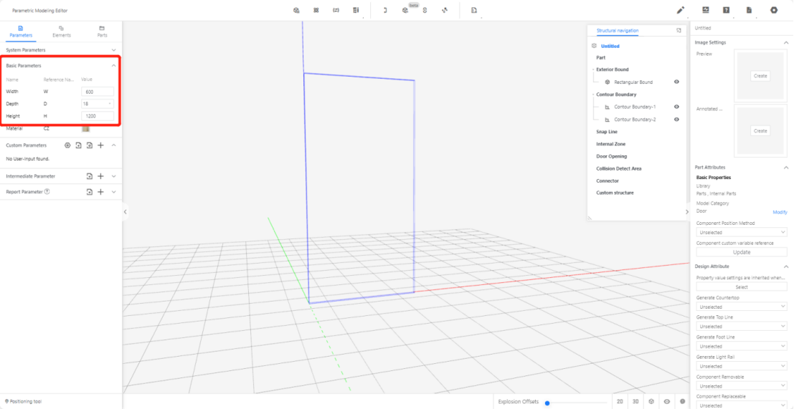The height and width of the screenshot is (409, 794).
Task: Add a new Custom Parameter with plus icon
Action: point(101,145)
